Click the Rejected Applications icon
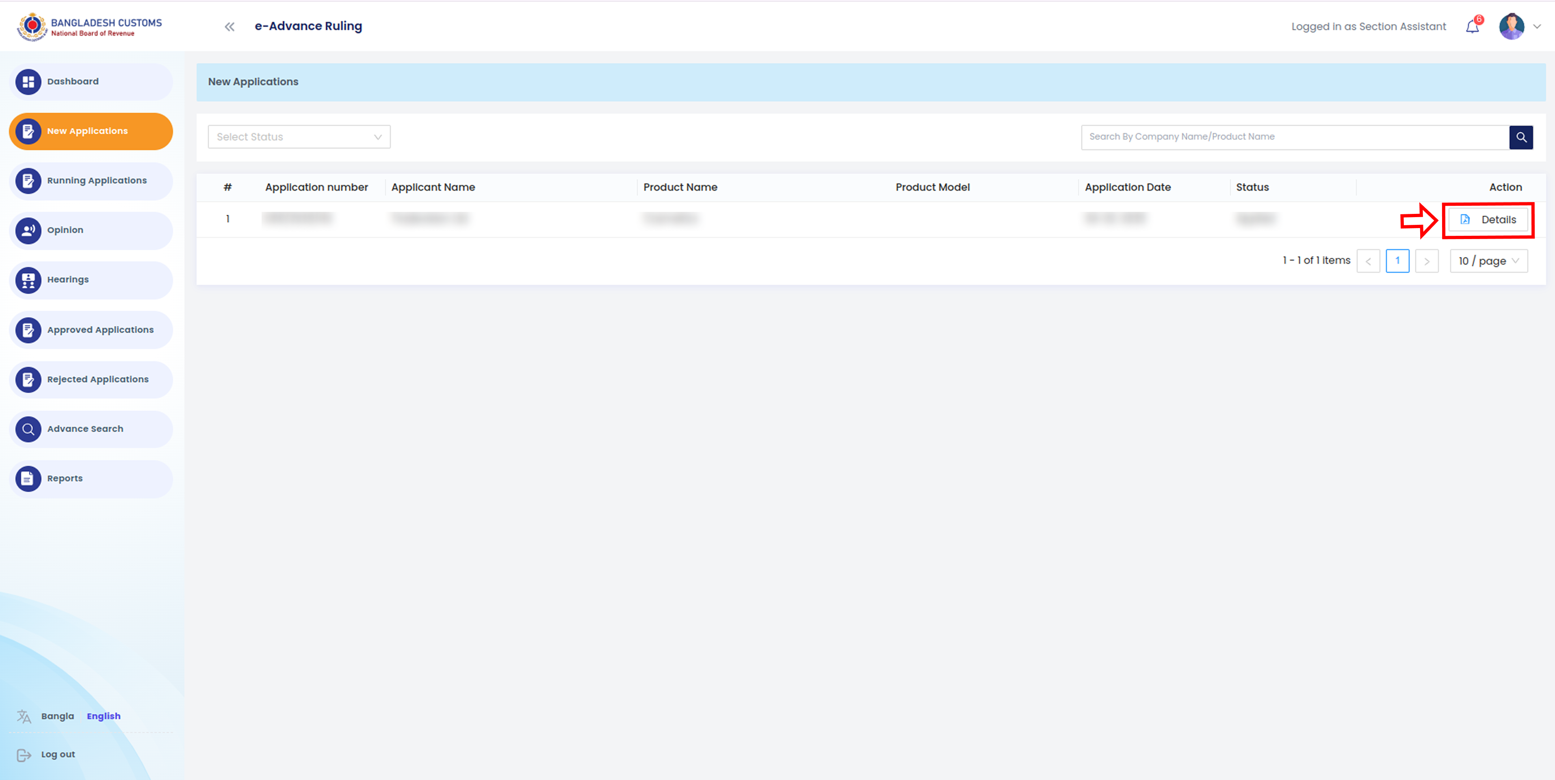The width and height of the screenshot is (1555, 780). tap(28, 379)
